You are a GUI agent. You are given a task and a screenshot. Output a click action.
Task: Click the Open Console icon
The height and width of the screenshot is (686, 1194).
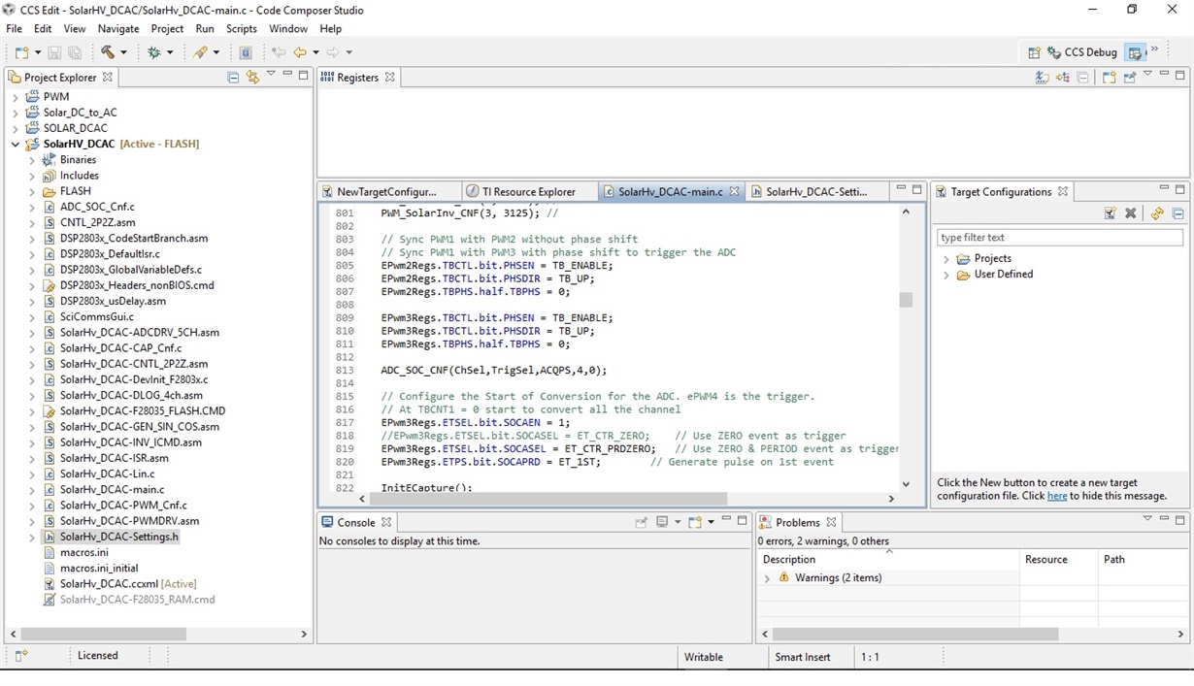pyautogui.click(x=695, y=522)
